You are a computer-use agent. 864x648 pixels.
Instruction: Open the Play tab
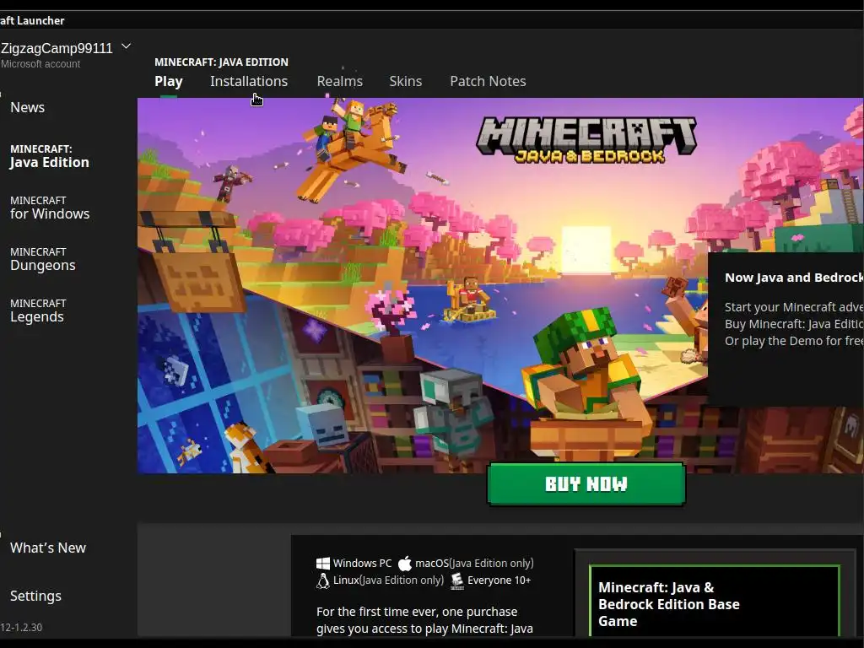click(x=169, y=82)
